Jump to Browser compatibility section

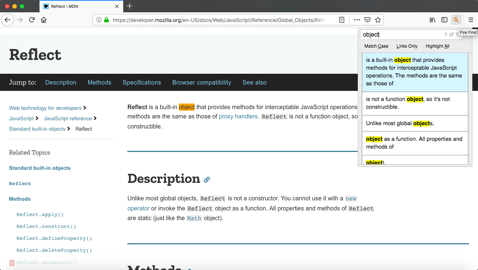202,82
